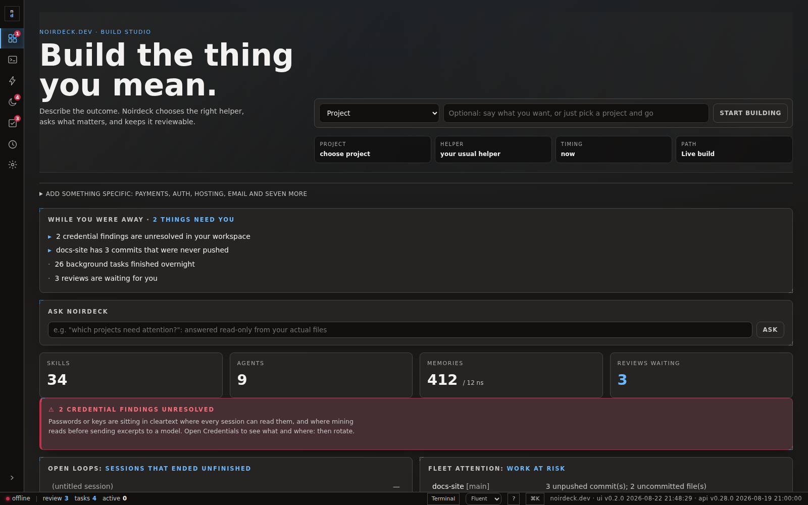Click the offline status indicator

pyautogui.click(x=18, y=498)
